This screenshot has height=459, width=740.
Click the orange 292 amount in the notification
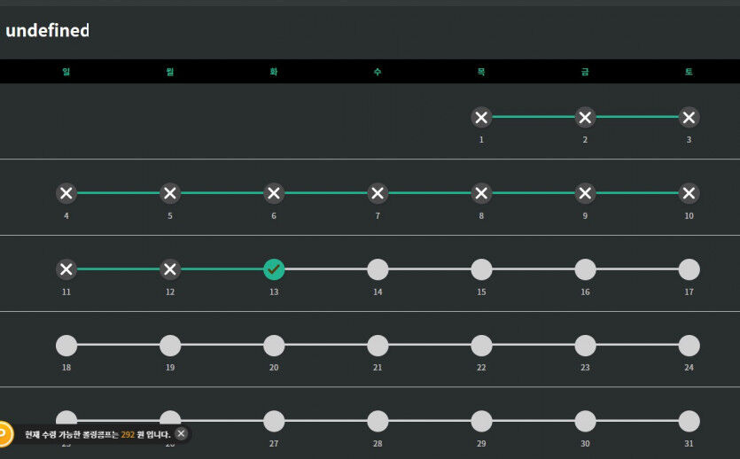pos(128,434)
